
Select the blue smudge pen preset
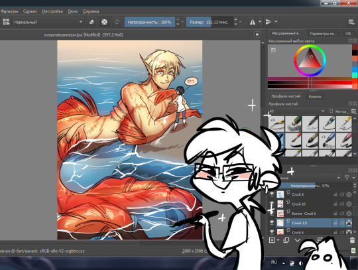328,140
